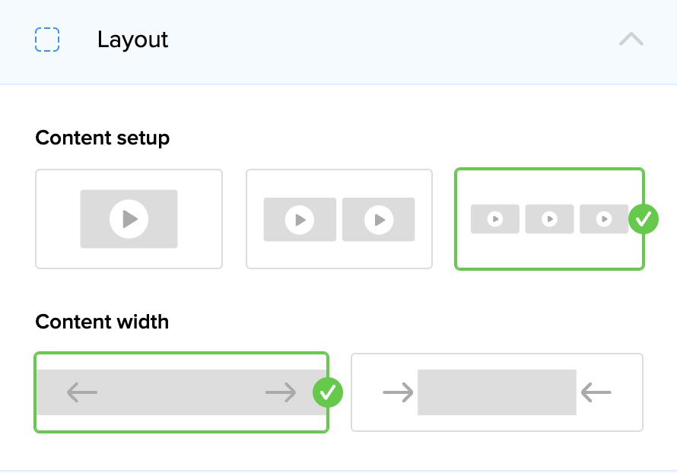Click the inward right arrow in boxed option

tap(398, 392)
